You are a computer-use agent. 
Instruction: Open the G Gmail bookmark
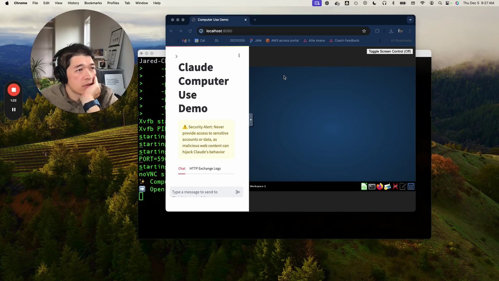pos(186,41)
